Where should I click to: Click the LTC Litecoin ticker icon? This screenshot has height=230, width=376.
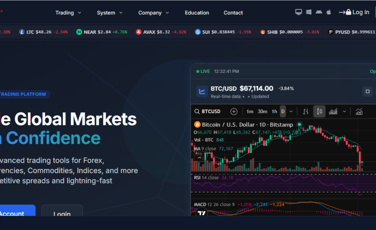click(x=22, y=32)
